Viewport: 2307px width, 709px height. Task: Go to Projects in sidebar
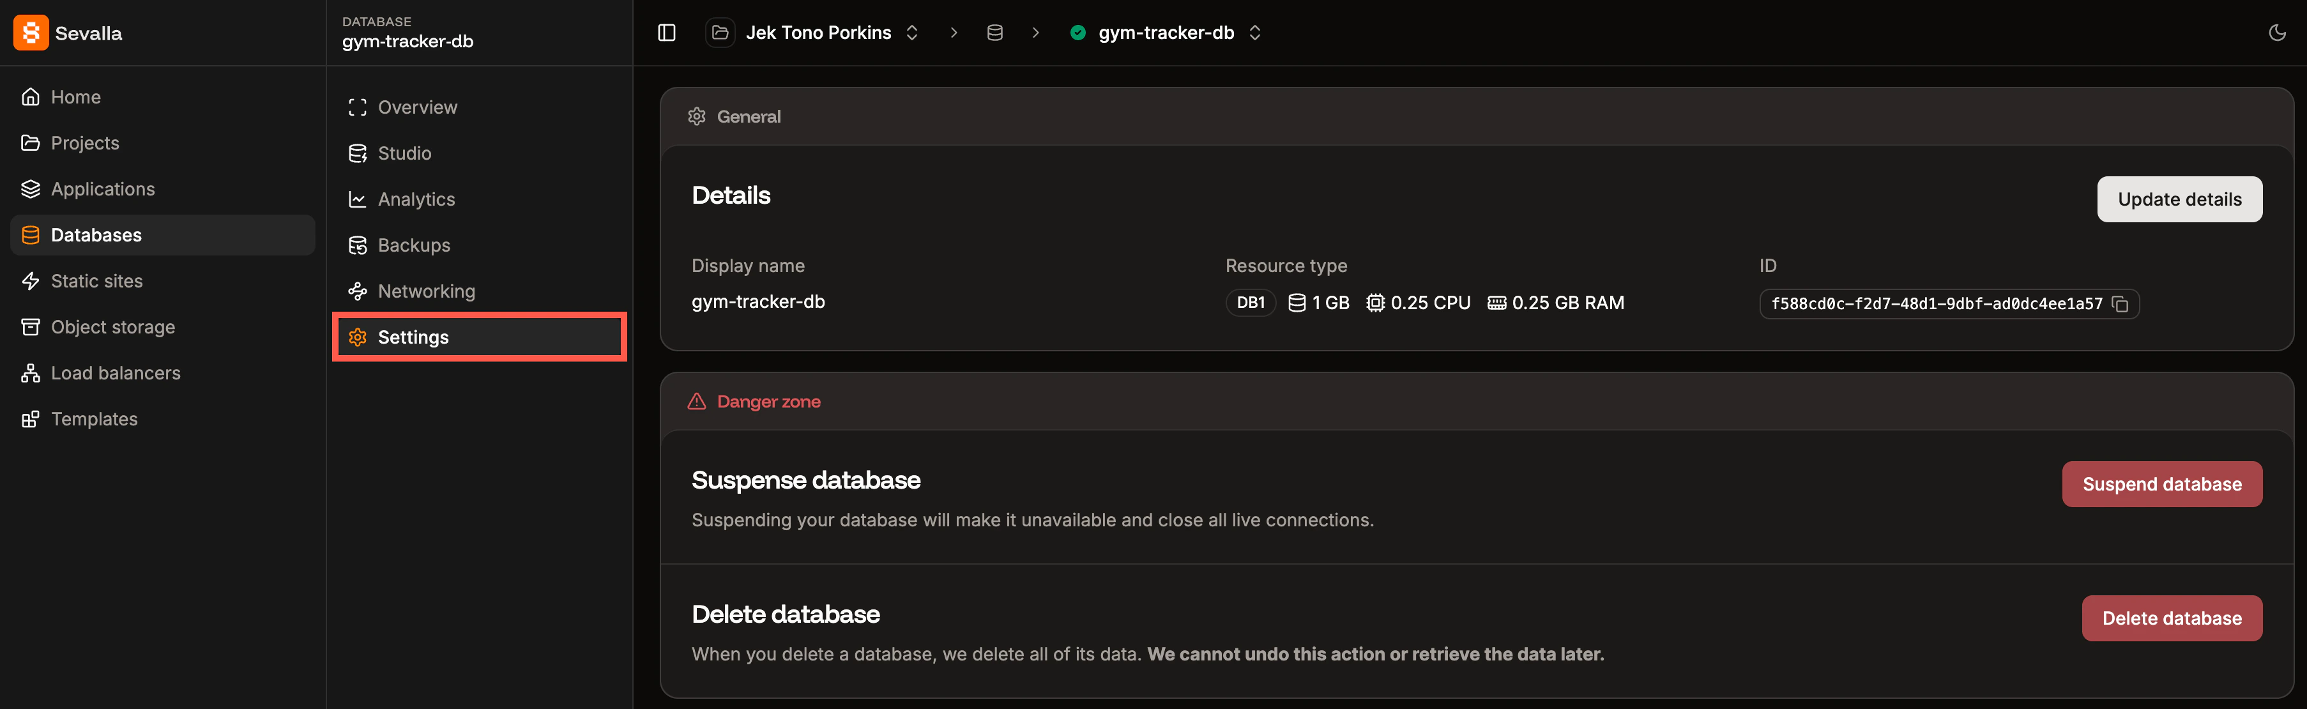coord(162,143)
